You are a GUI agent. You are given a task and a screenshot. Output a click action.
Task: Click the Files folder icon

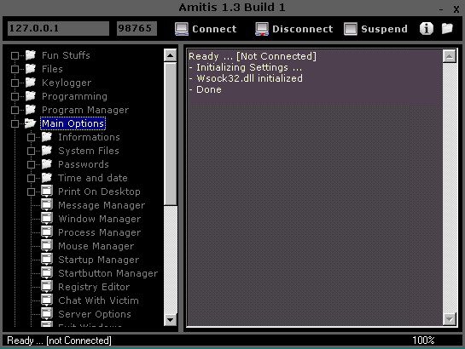(31, 69)
